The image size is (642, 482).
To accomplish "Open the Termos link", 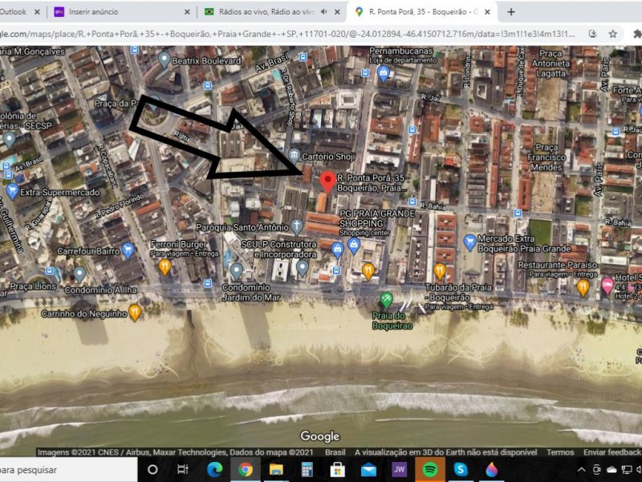I will [559, 452].
